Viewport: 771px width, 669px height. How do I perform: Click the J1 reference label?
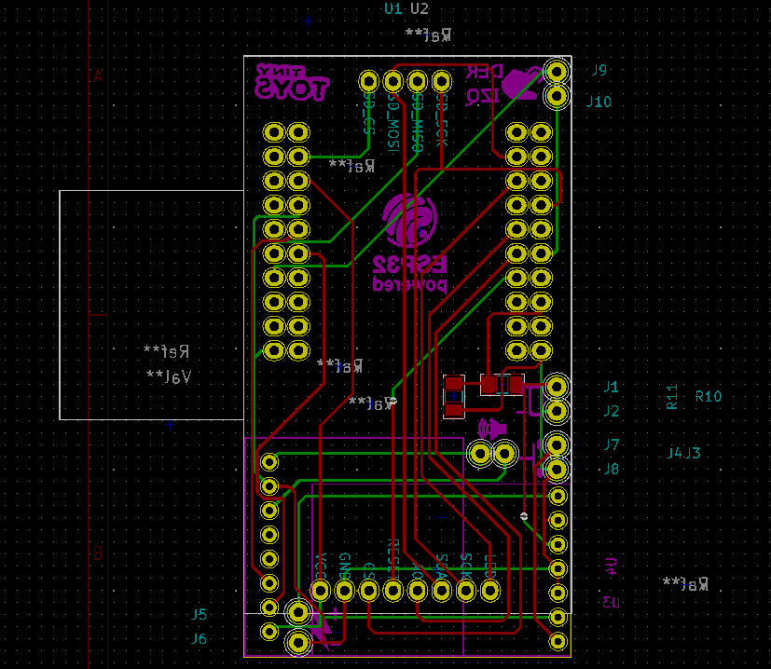point(611,387)
